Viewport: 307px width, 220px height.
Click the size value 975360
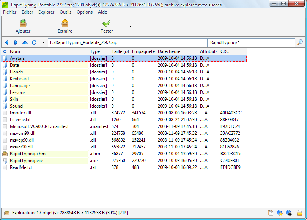click(118, 161)
